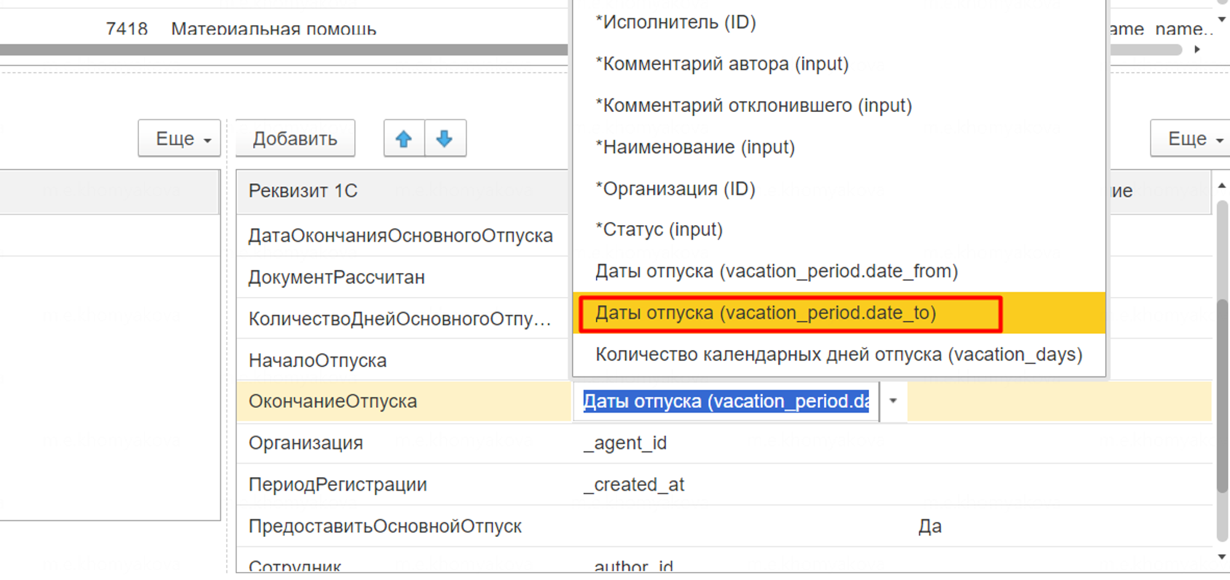Choose Количество календарных дней отпуска option
1230x580 pixels.
tap(838, 355)
